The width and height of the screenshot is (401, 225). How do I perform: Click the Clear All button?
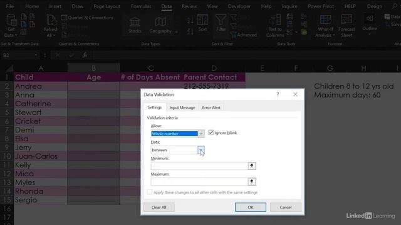pos(159,207)
